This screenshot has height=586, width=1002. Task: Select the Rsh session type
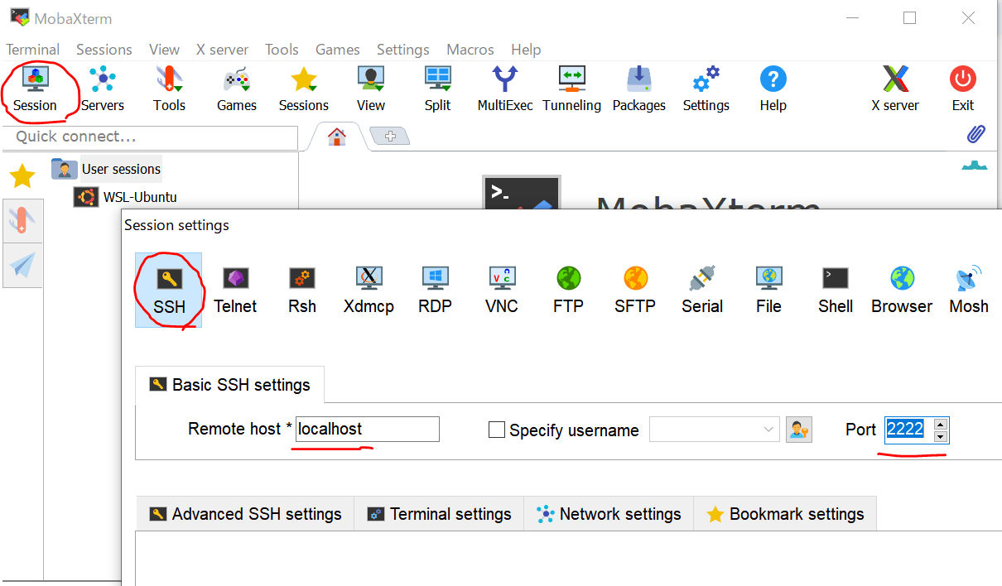coord(302,291)
